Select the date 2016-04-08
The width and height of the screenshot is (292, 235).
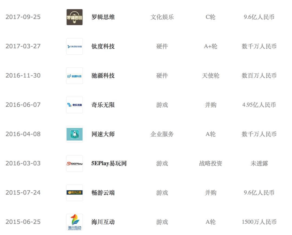point(23,134)
